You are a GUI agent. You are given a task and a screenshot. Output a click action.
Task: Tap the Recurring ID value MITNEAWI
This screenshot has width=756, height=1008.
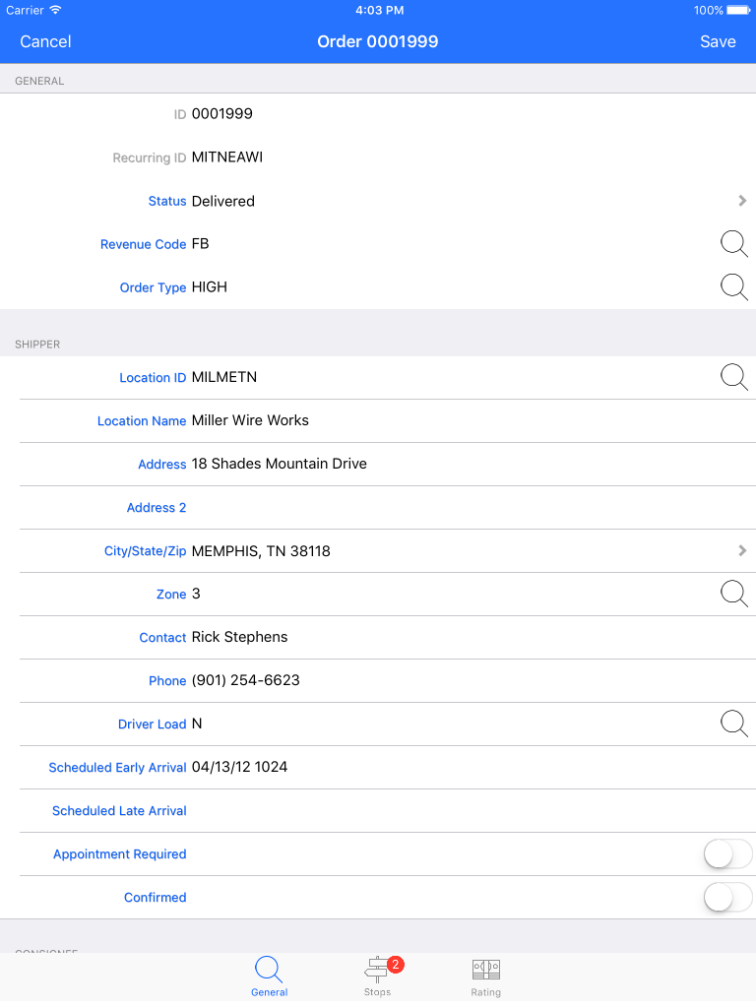[227, 157]
